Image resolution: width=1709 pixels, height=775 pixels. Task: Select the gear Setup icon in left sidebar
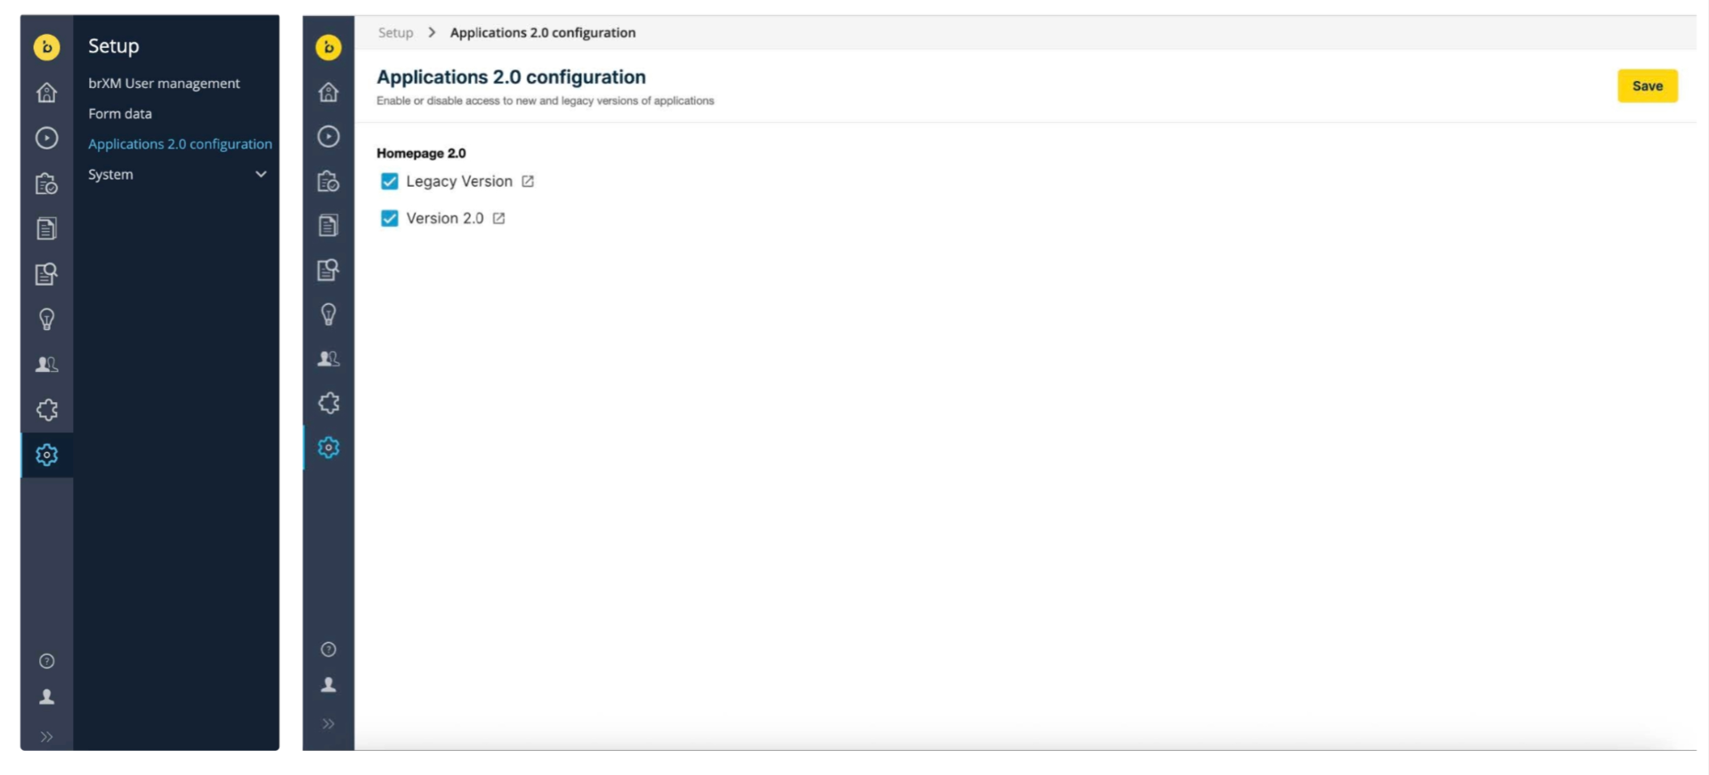pyautogui.click(x=46, y=455)
